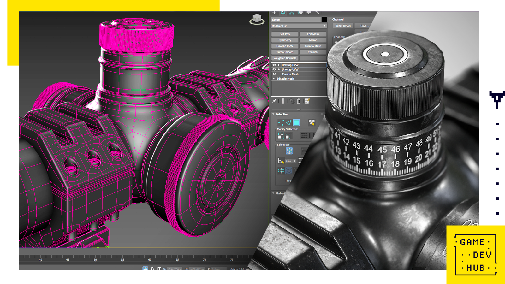Click frame 50 on the timeline
This screenshot has width=505, height=284.
(x=95, y=260)
